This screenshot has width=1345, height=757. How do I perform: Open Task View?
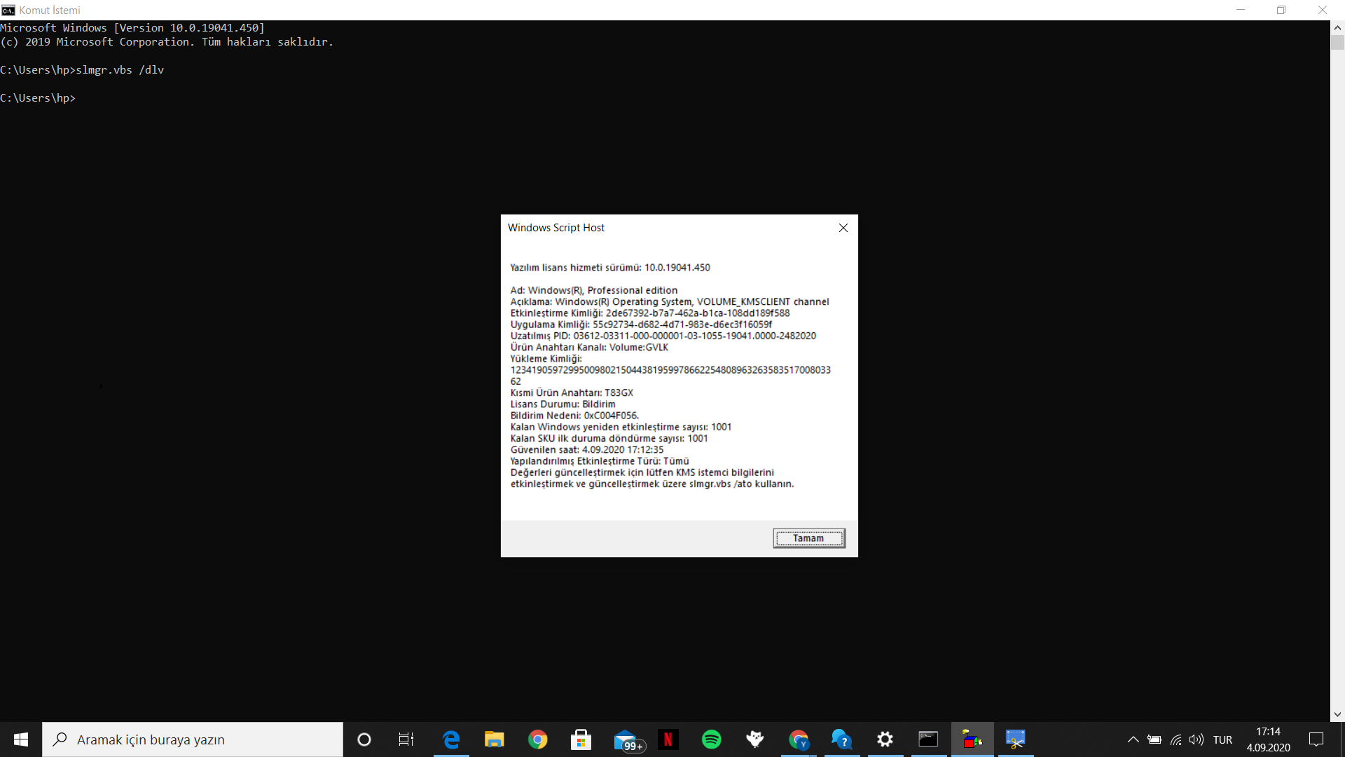point(406,739)
